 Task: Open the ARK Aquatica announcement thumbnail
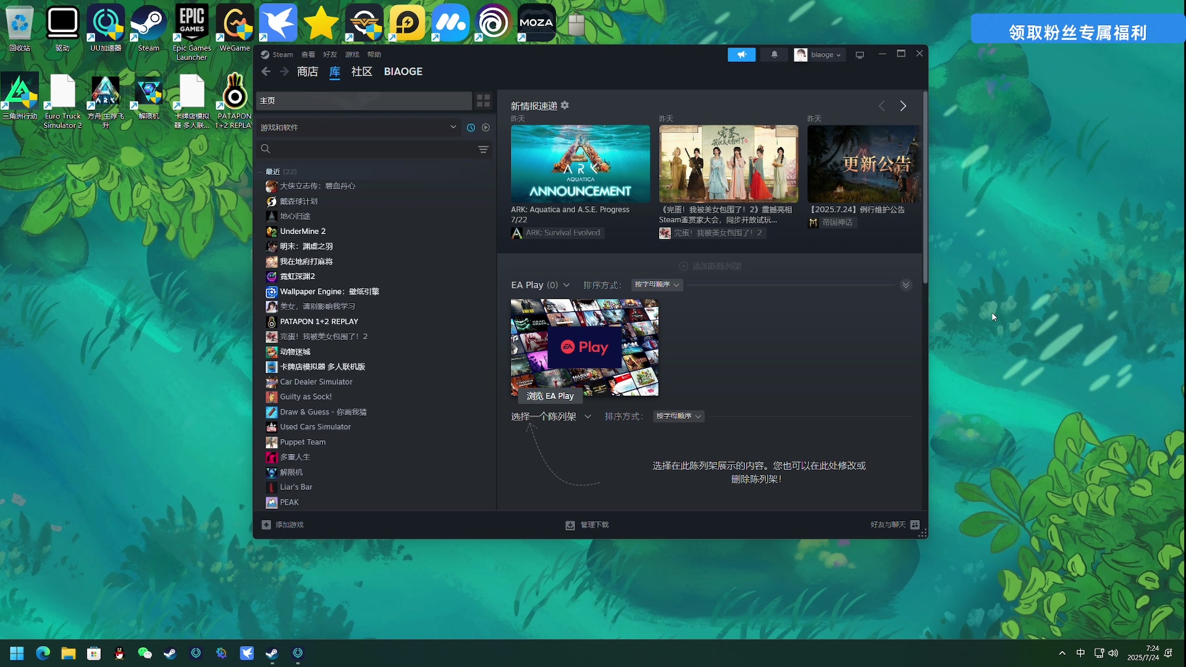pos(580,164)
